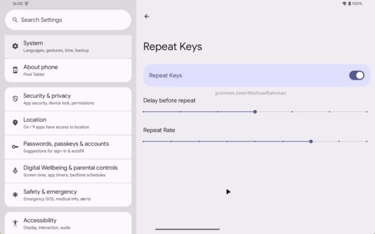This screenshot has width=375, height=234.
Task: Click the Digital Wellbeing heart icon
Action: pyautogui.click(x=15, y=170)
